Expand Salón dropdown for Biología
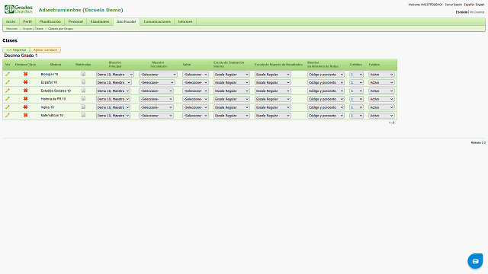The width and height of the screenshot is (488, 274). 195,75
